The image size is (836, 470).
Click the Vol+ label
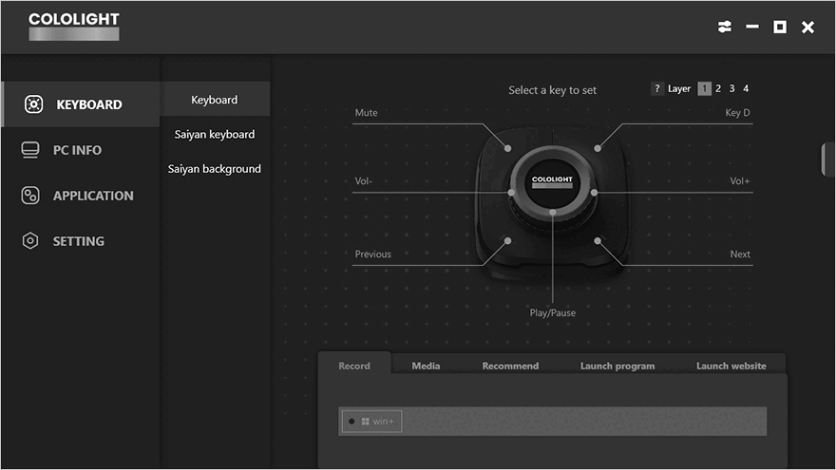[x=739, y=181]
